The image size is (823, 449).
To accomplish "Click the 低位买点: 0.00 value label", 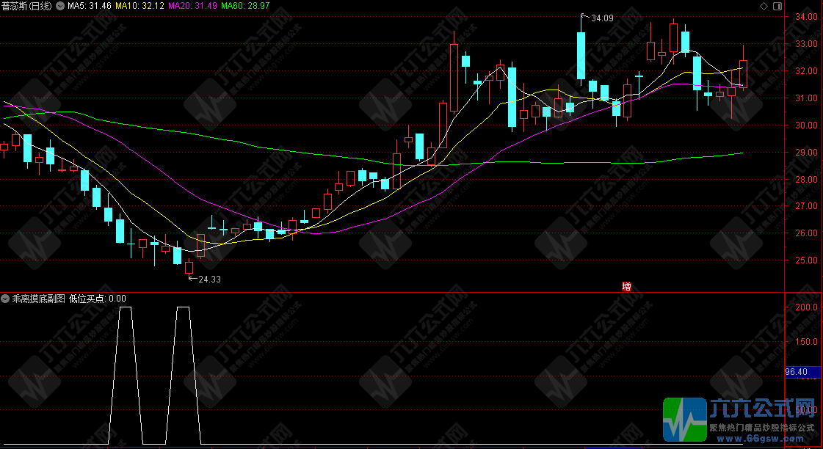I will tap(98, 299).
